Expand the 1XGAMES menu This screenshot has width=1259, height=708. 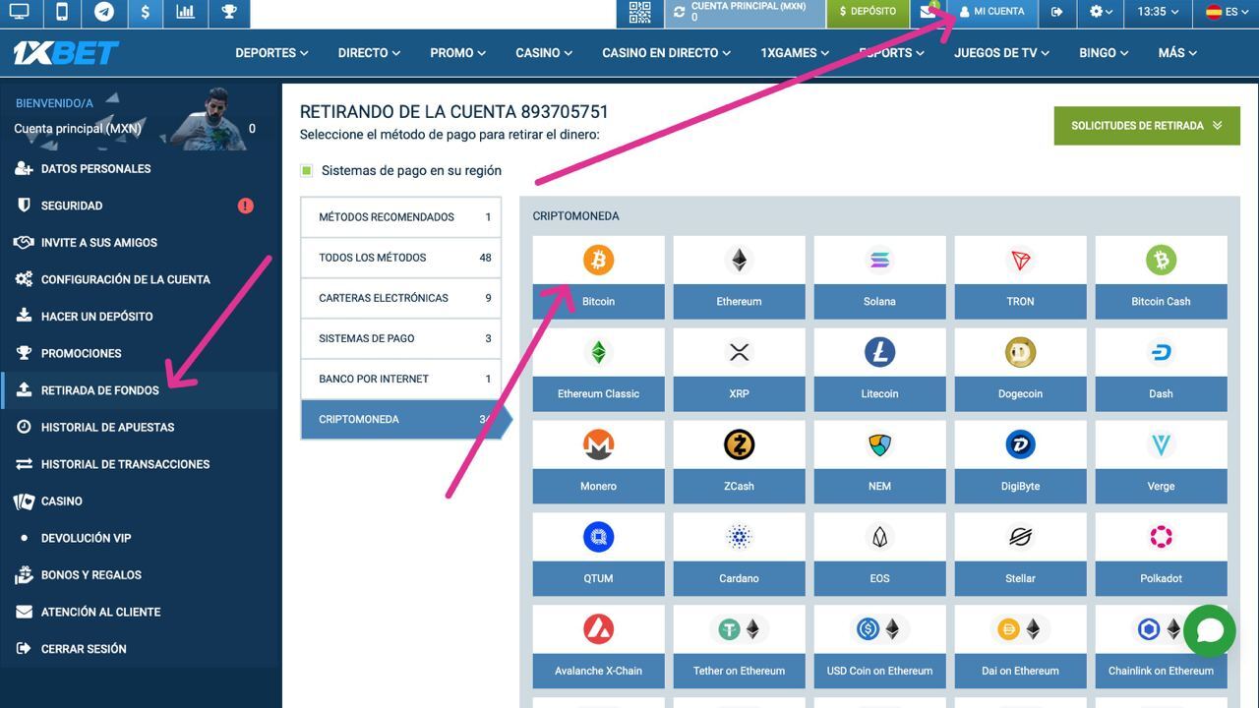pos(795,53)
